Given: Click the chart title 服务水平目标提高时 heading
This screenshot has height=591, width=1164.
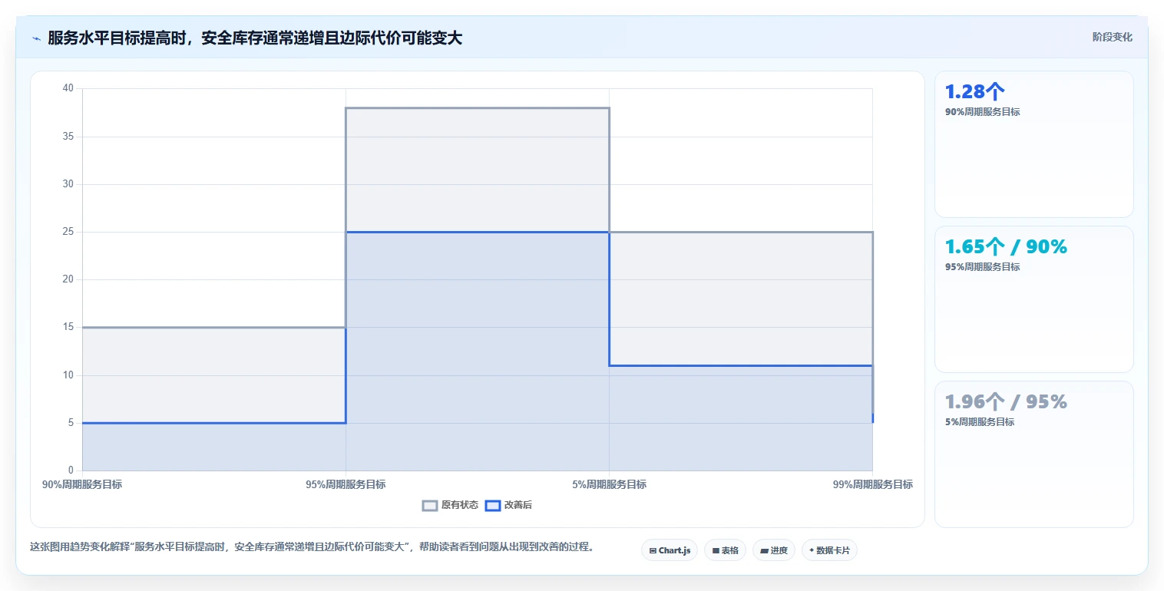Looking at the screenshot, I should pos(255,38).
